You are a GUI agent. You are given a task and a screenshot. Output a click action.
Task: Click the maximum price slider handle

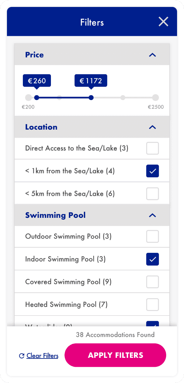coord(91,97)
